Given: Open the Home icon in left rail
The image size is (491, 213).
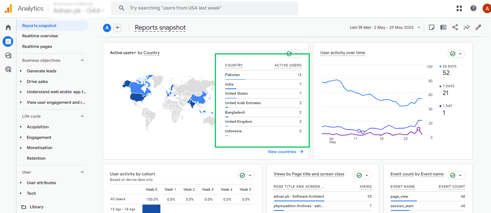Looking at the screenshot, I should coord(8,27).
